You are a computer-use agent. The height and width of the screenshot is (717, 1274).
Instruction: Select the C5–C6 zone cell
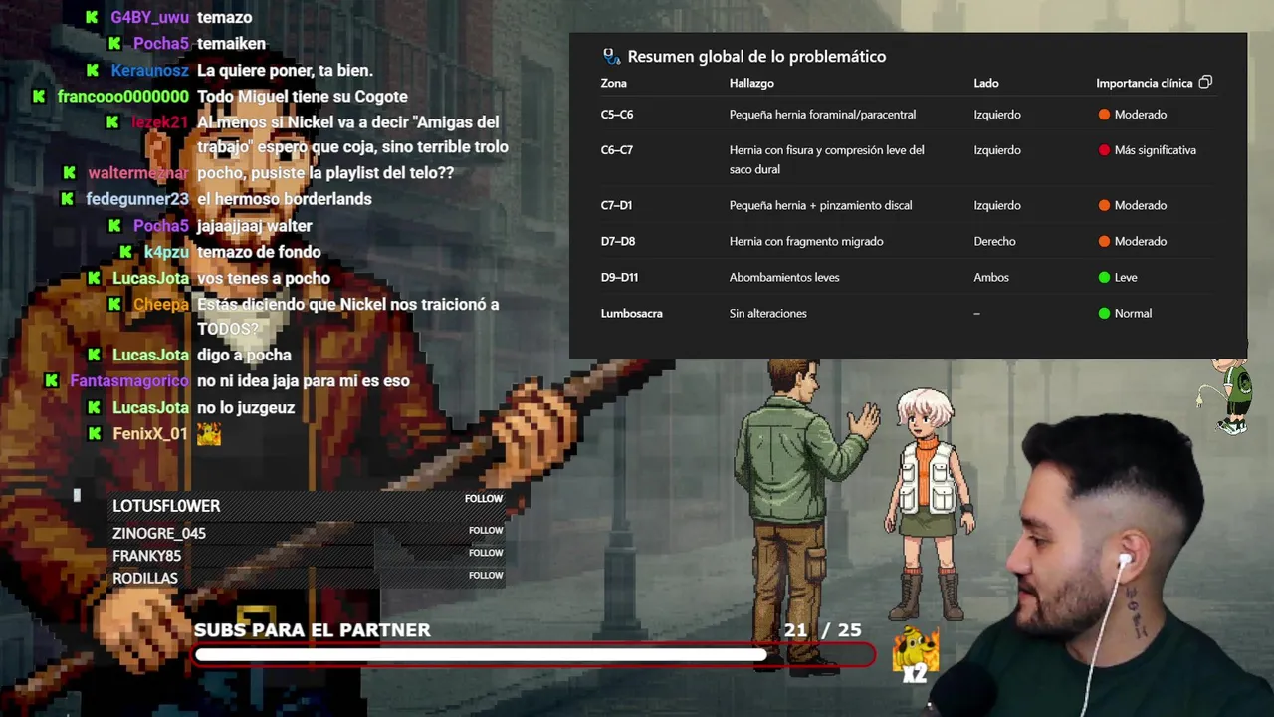click(x=617, y=115)
